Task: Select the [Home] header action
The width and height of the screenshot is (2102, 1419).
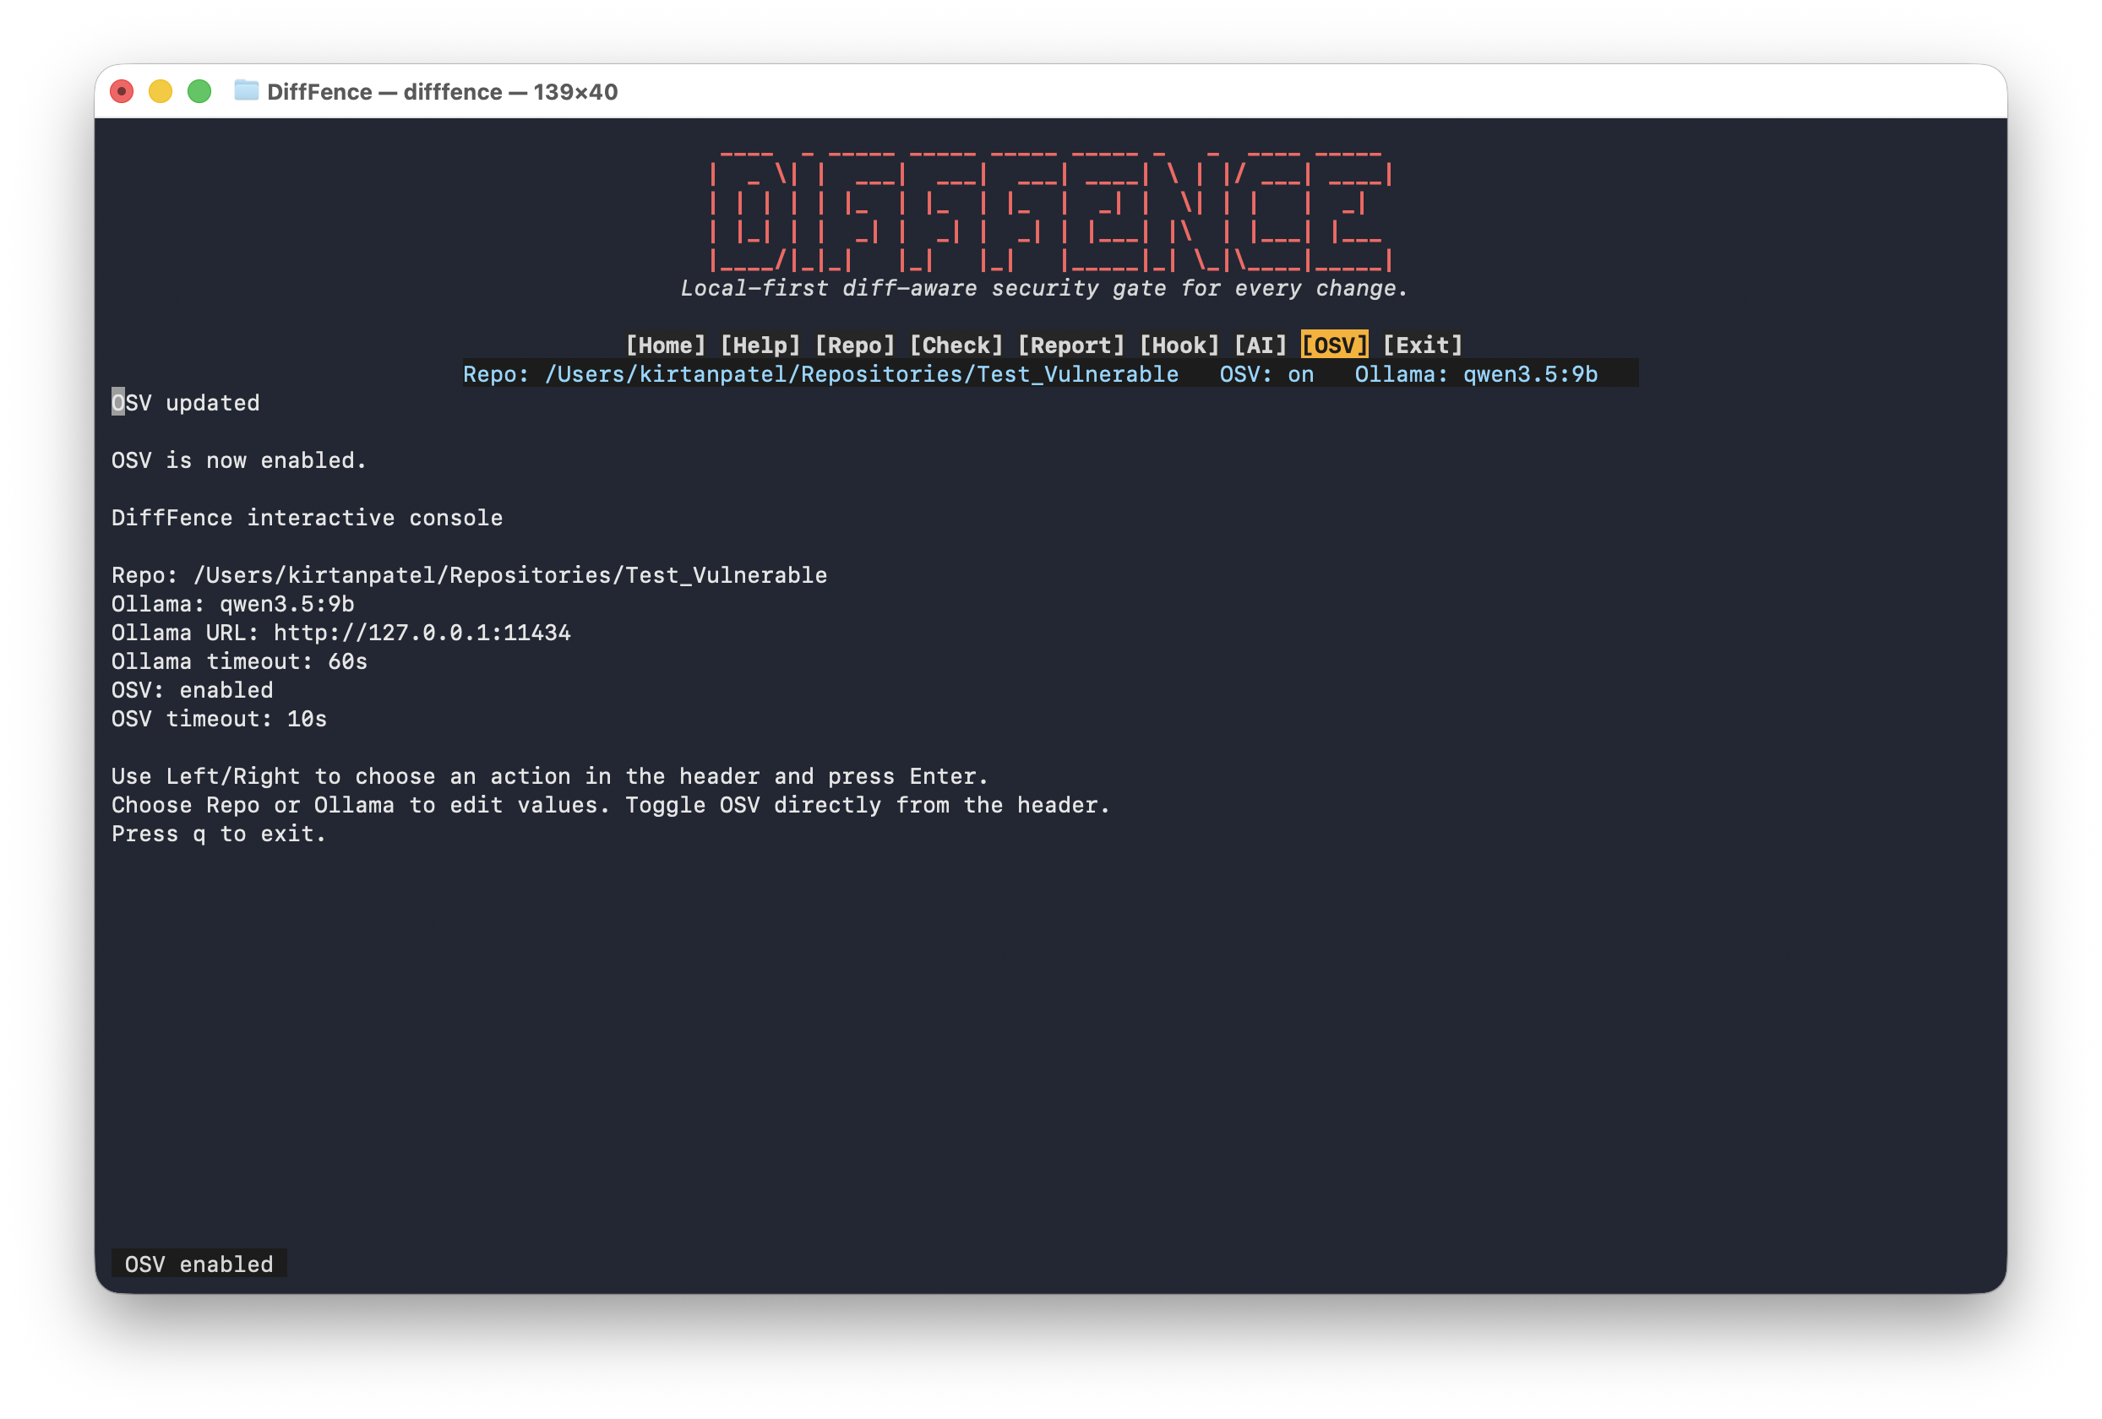Action: (x=665, y=345)
